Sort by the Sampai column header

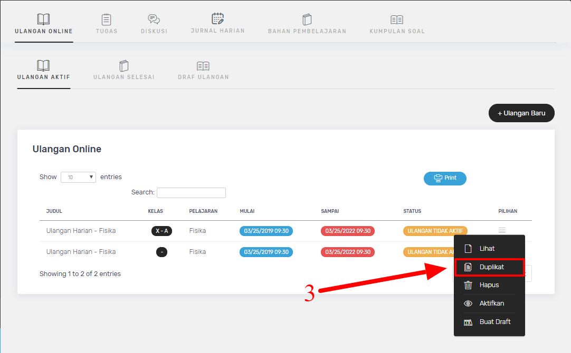point(330,211)
